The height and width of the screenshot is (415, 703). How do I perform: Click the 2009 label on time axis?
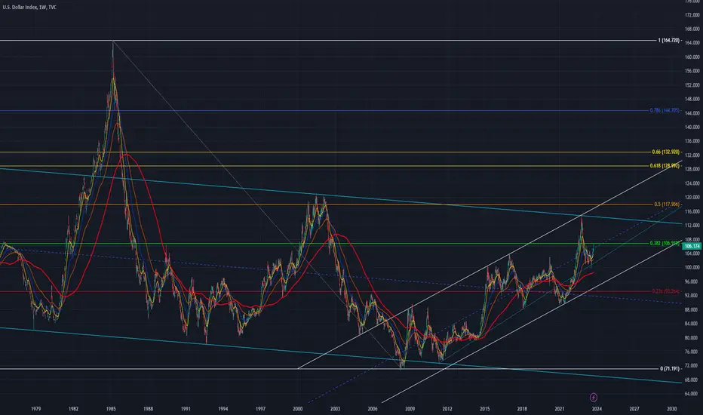(x=410, y=409)
